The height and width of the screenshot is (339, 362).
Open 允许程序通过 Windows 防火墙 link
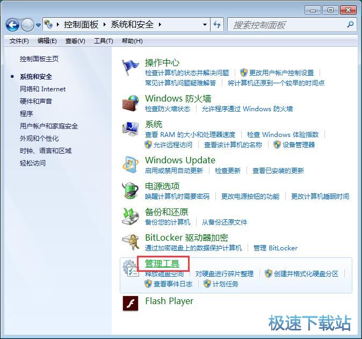pyautogui.click(x=247, y=109)
